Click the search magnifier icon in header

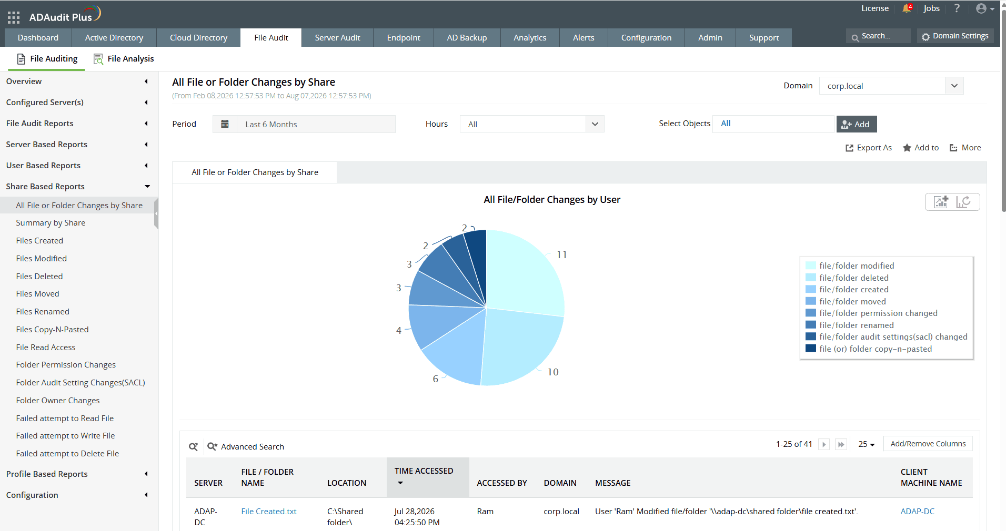(x=855, y=37)
